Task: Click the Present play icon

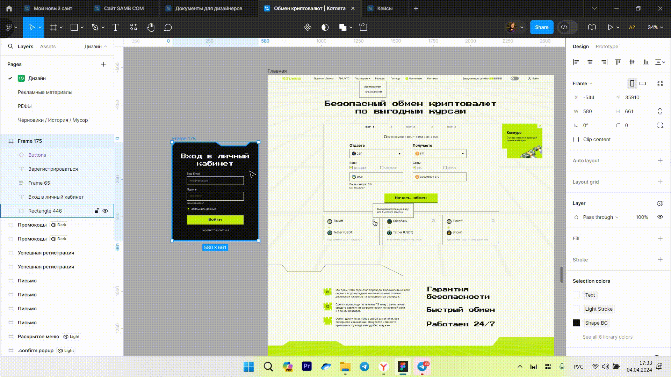Action: [x=610, y=27]
